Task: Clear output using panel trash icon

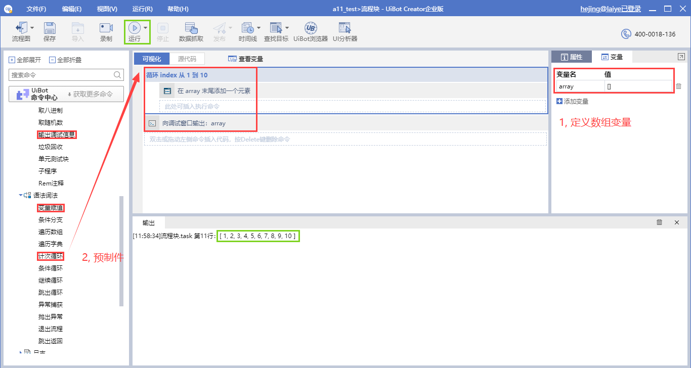Action: (659, 222)
